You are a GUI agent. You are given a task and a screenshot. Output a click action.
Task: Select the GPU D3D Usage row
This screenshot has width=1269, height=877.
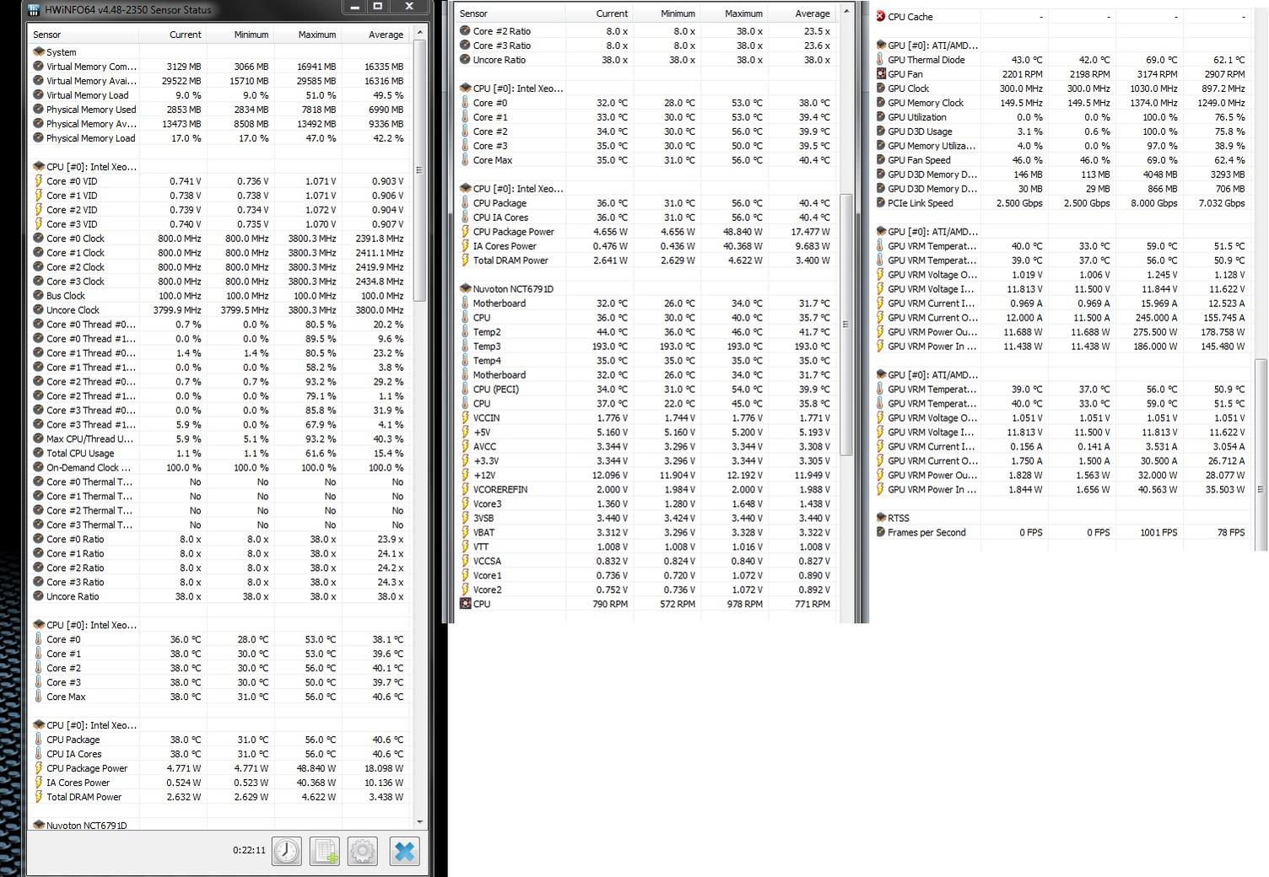1062,132
